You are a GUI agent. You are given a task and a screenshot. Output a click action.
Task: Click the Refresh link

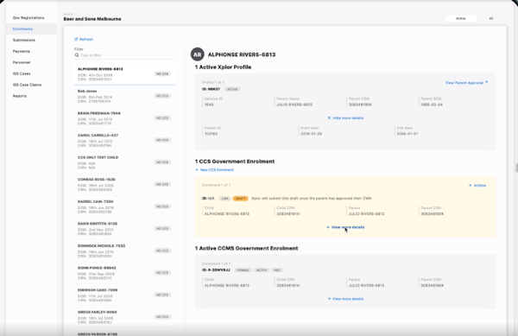coord(84,40)
